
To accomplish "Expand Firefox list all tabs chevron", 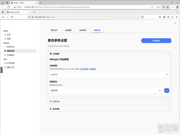I will point(177,12).
